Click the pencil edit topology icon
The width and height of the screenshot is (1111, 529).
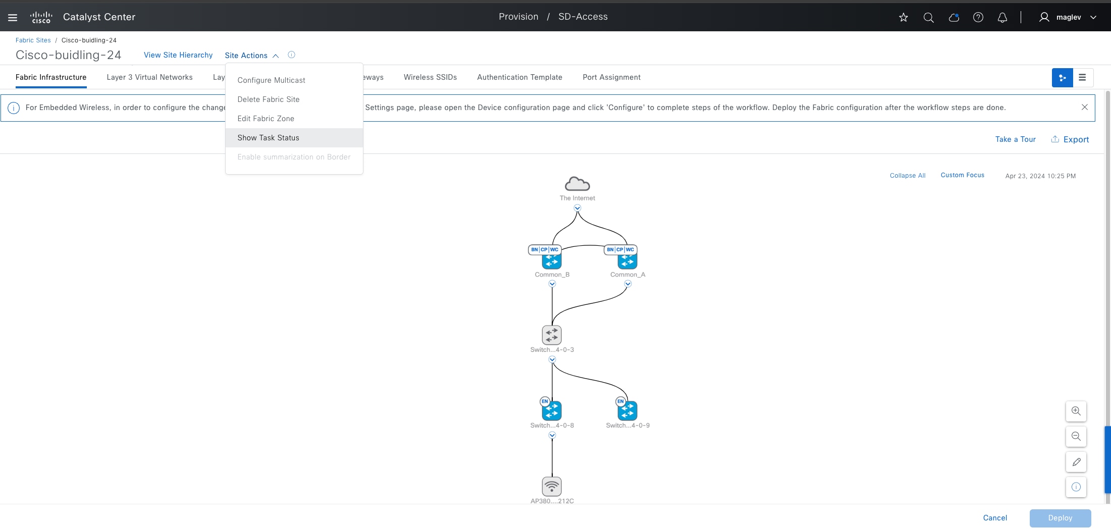(1076, 462)
